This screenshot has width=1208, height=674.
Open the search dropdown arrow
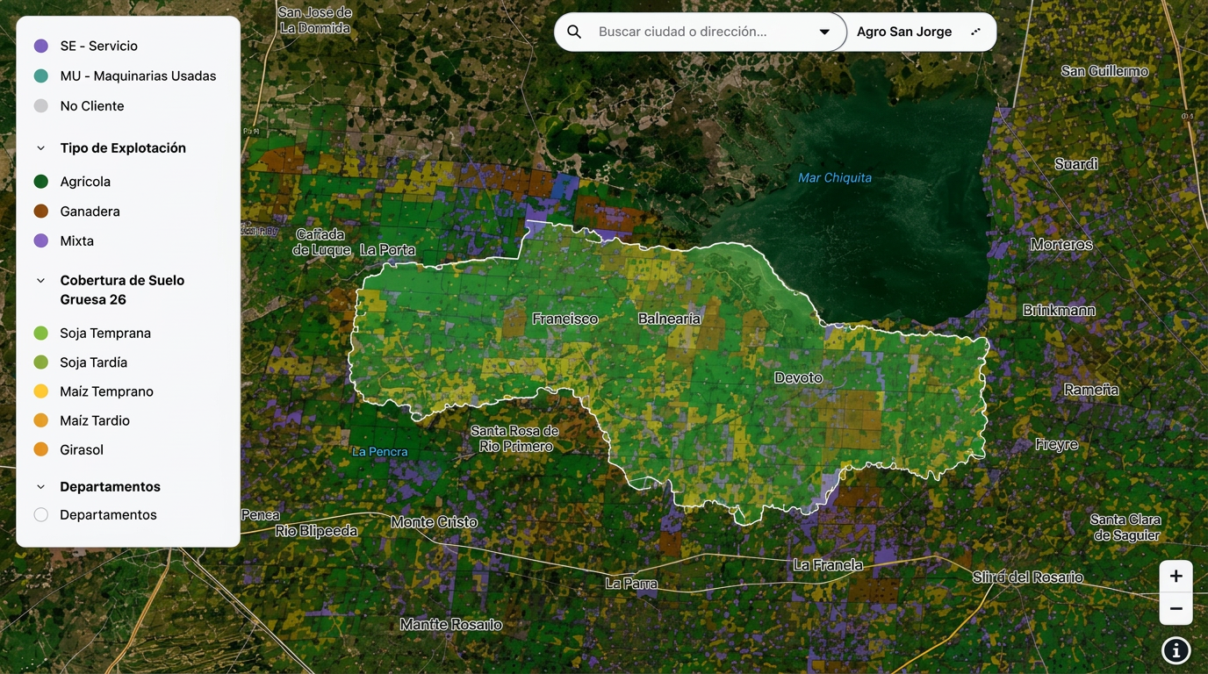pyautogui.click(x=824, y=32)
